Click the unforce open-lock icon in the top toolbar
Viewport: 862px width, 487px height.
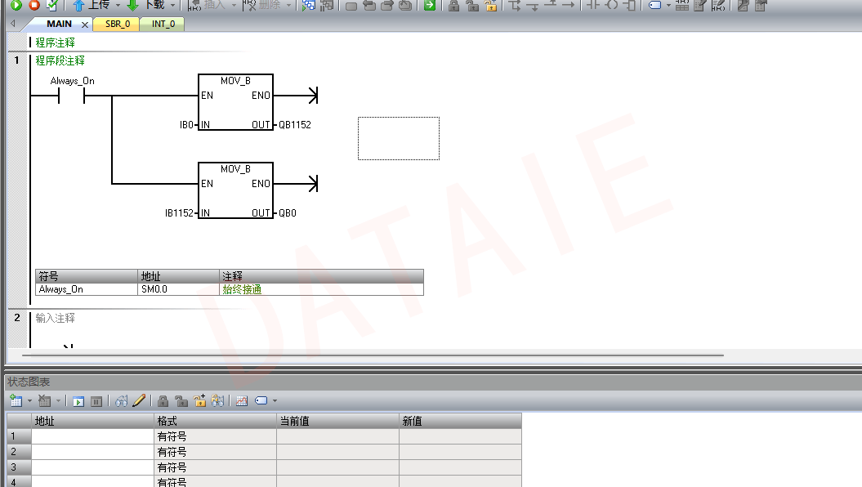(472, 6)
